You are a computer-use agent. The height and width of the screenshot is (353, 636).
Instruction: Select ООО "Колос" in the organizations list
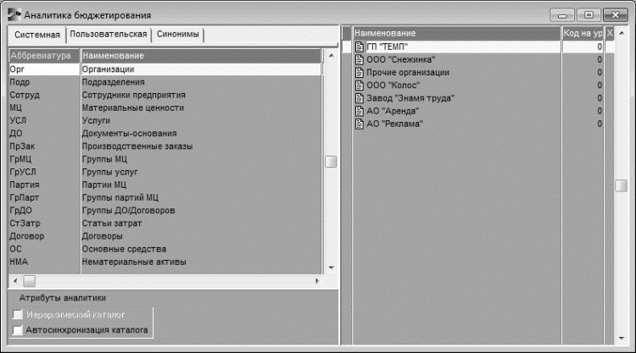[x=393, y=85]
